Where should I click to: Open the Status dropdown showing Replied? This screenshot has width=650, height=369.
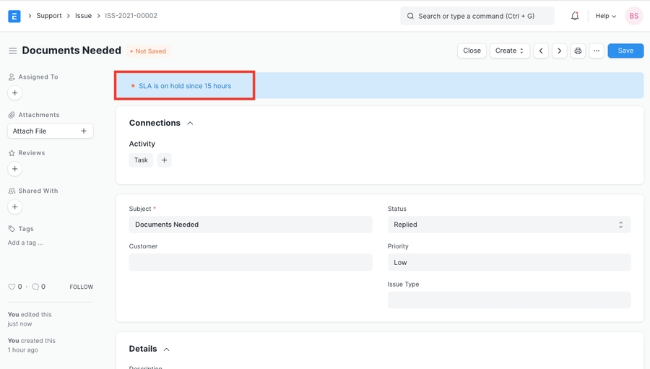(509, 225)
